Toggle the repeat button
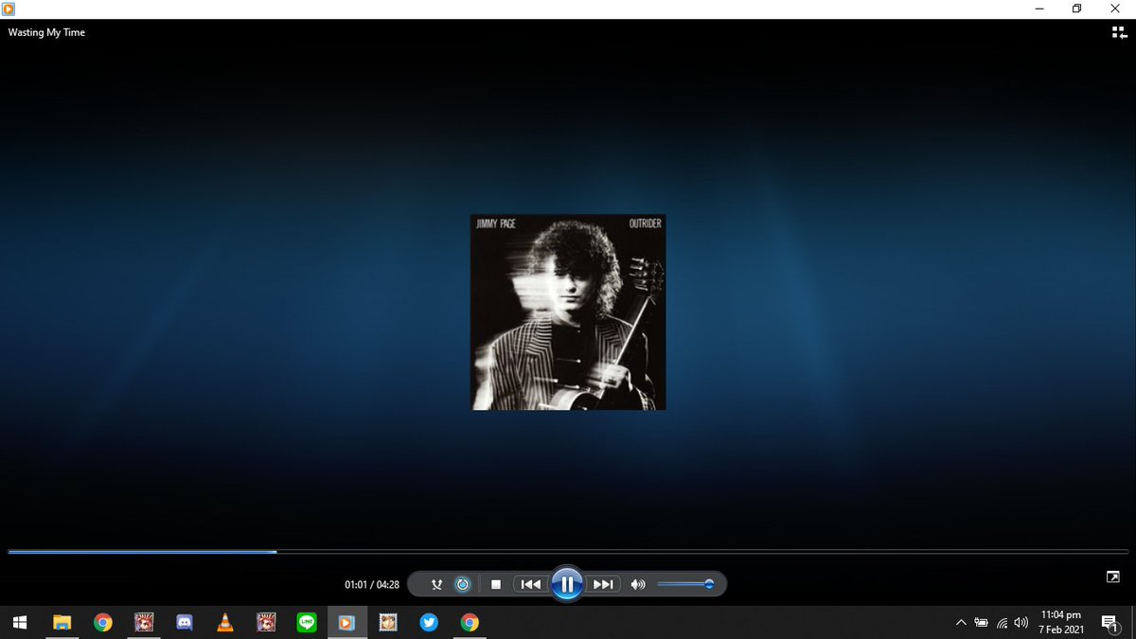The height and width of the screenshot is (639, 1136). pyautogui.click(x=462, y=584)
